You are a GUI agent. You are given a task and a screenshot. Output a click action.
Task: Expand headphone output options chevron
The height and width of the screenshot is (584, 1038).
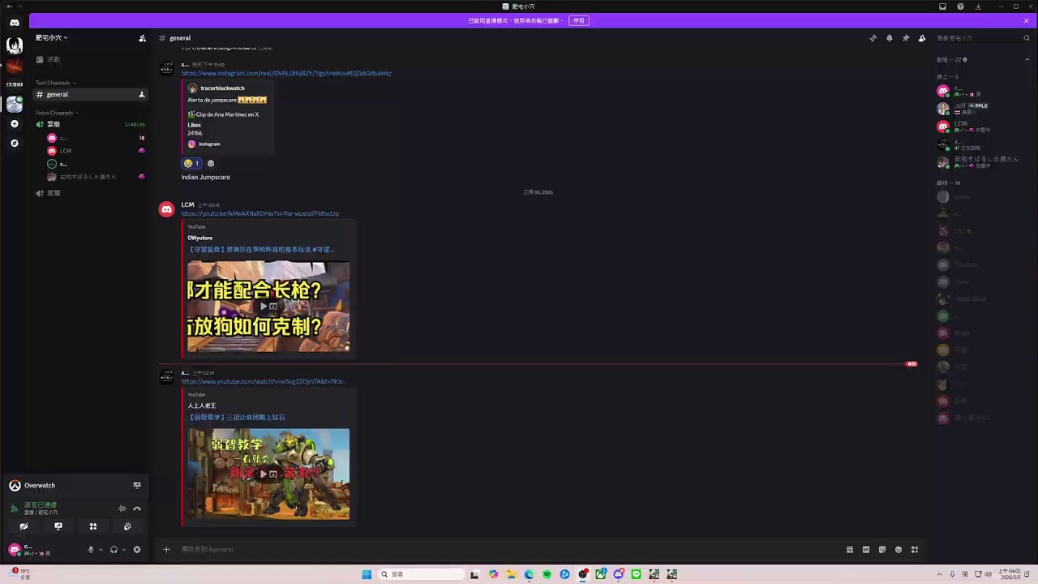[123, 549]
